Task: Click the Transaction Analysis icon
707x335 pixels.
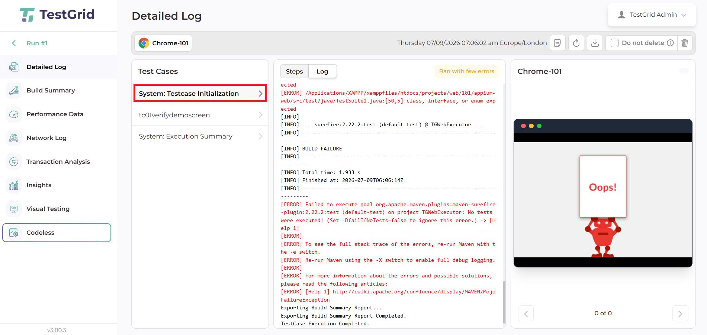Action: click(x=14, y=162)
